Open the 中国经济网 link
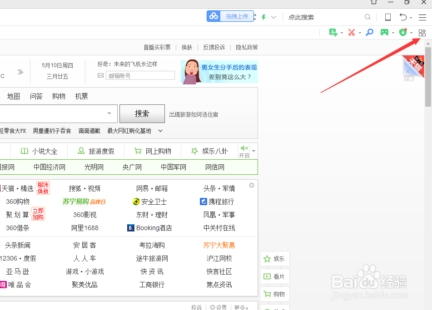This screenshot has width=432, height=310. pyautogui.click(x=50, y=167)
